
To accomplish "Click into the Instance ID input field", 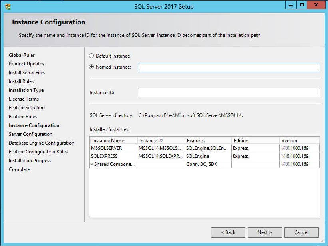I will click(x=229, y=93).
